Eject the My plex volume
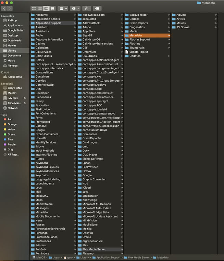The height and width of the screenshot is (261, 224). 25,98
